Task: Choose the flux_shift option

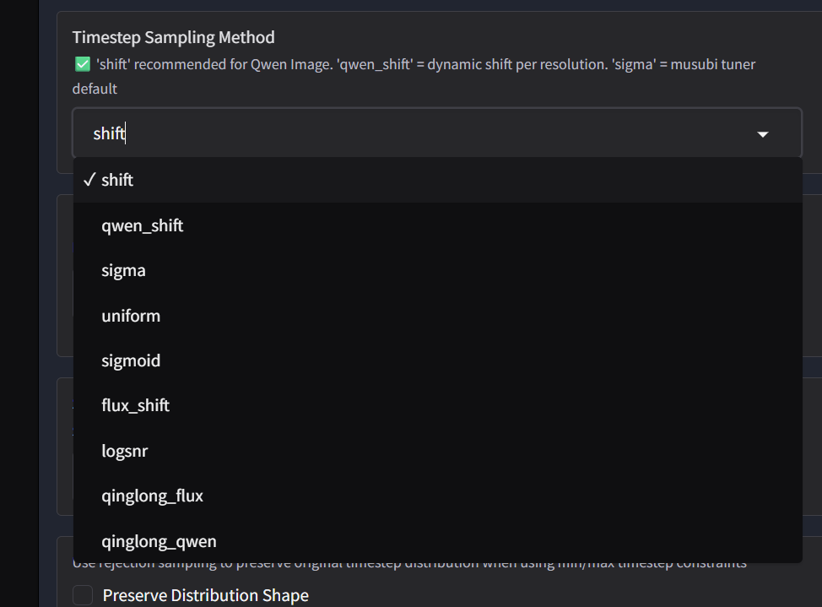Action: 135,405
